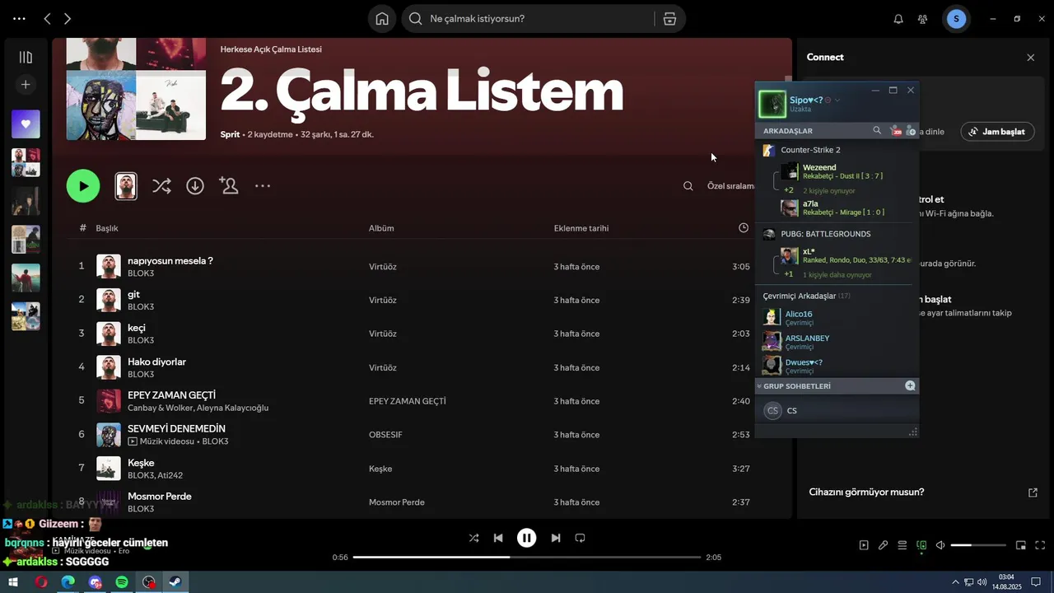
Task: Pause playback in the player bar
Action: click(x=527, y=538)
